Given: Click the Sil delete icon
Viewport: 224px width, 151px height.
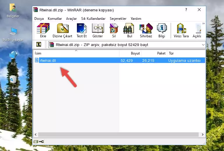Looking at the screenshot, I should point(114,30).
